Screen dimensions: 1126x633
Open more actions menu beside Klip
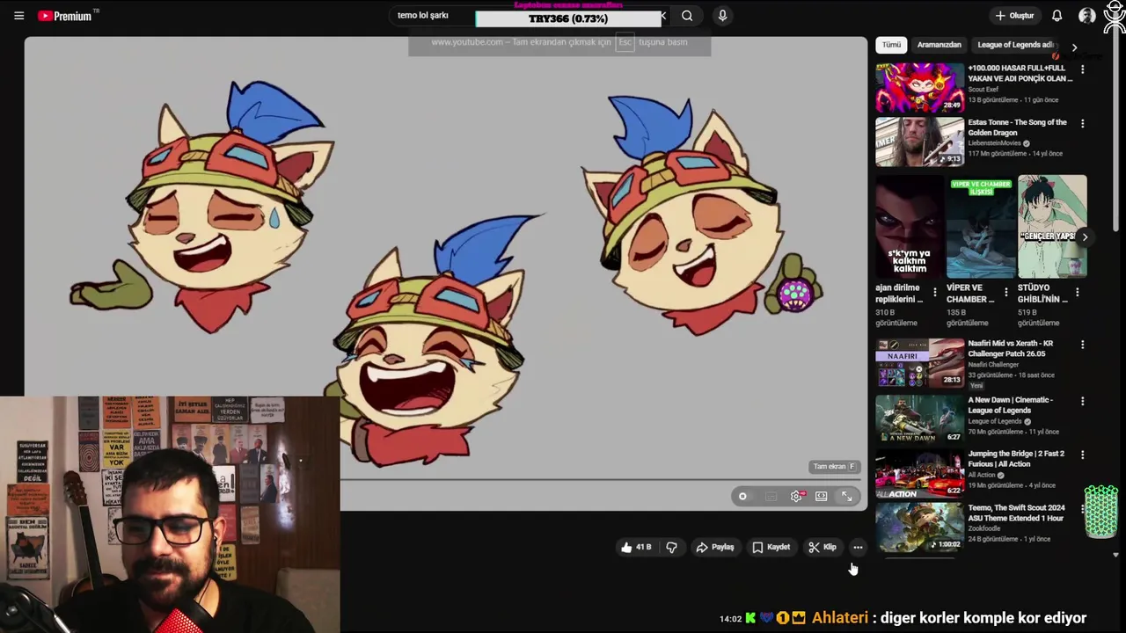pyautogui.click(x=858, y=547)
